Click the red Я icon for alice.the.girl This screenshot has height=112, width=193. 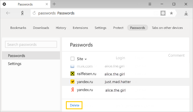[x=73, y=90]
